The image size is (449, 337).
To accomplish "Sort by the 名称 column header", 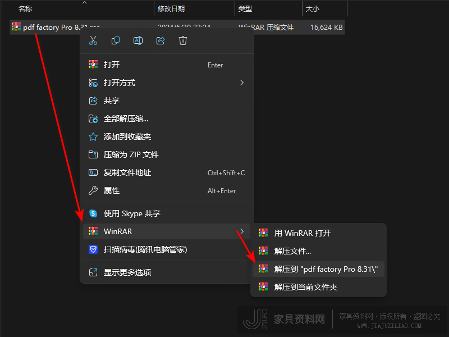I will 25,9.
